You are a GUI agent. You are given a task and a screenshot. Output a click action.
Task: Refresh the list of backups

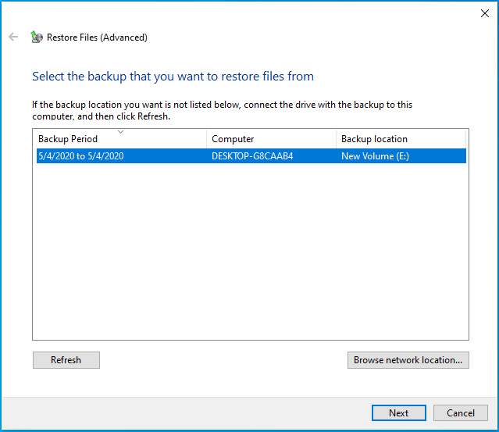point(66,360)
